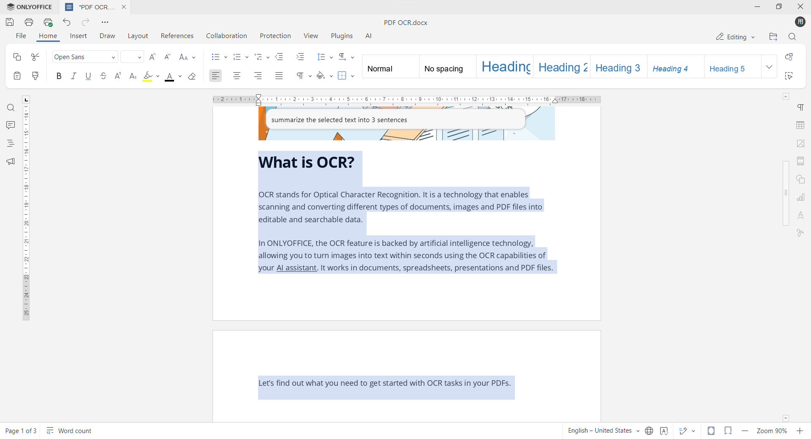This screenshot has height=439, width=811.
Task: Open Replace tool on the ribbon
Action: click(x=789, y=57)
